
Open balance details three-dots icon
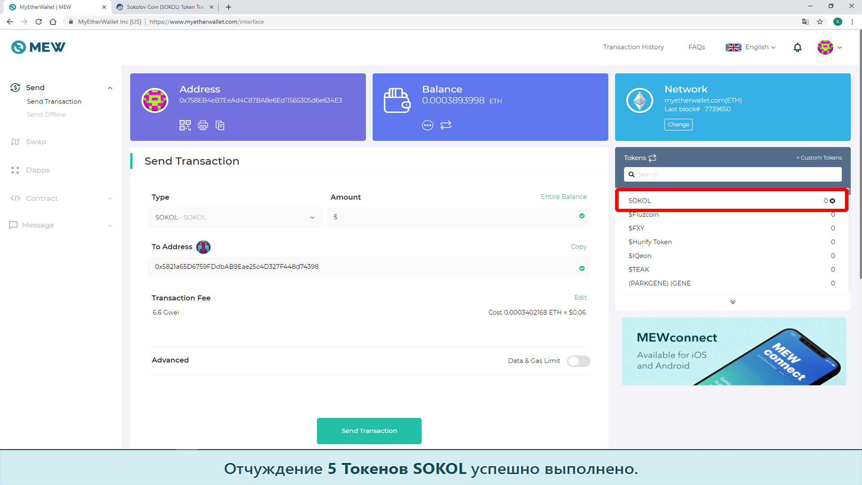(x=427, y=125)
